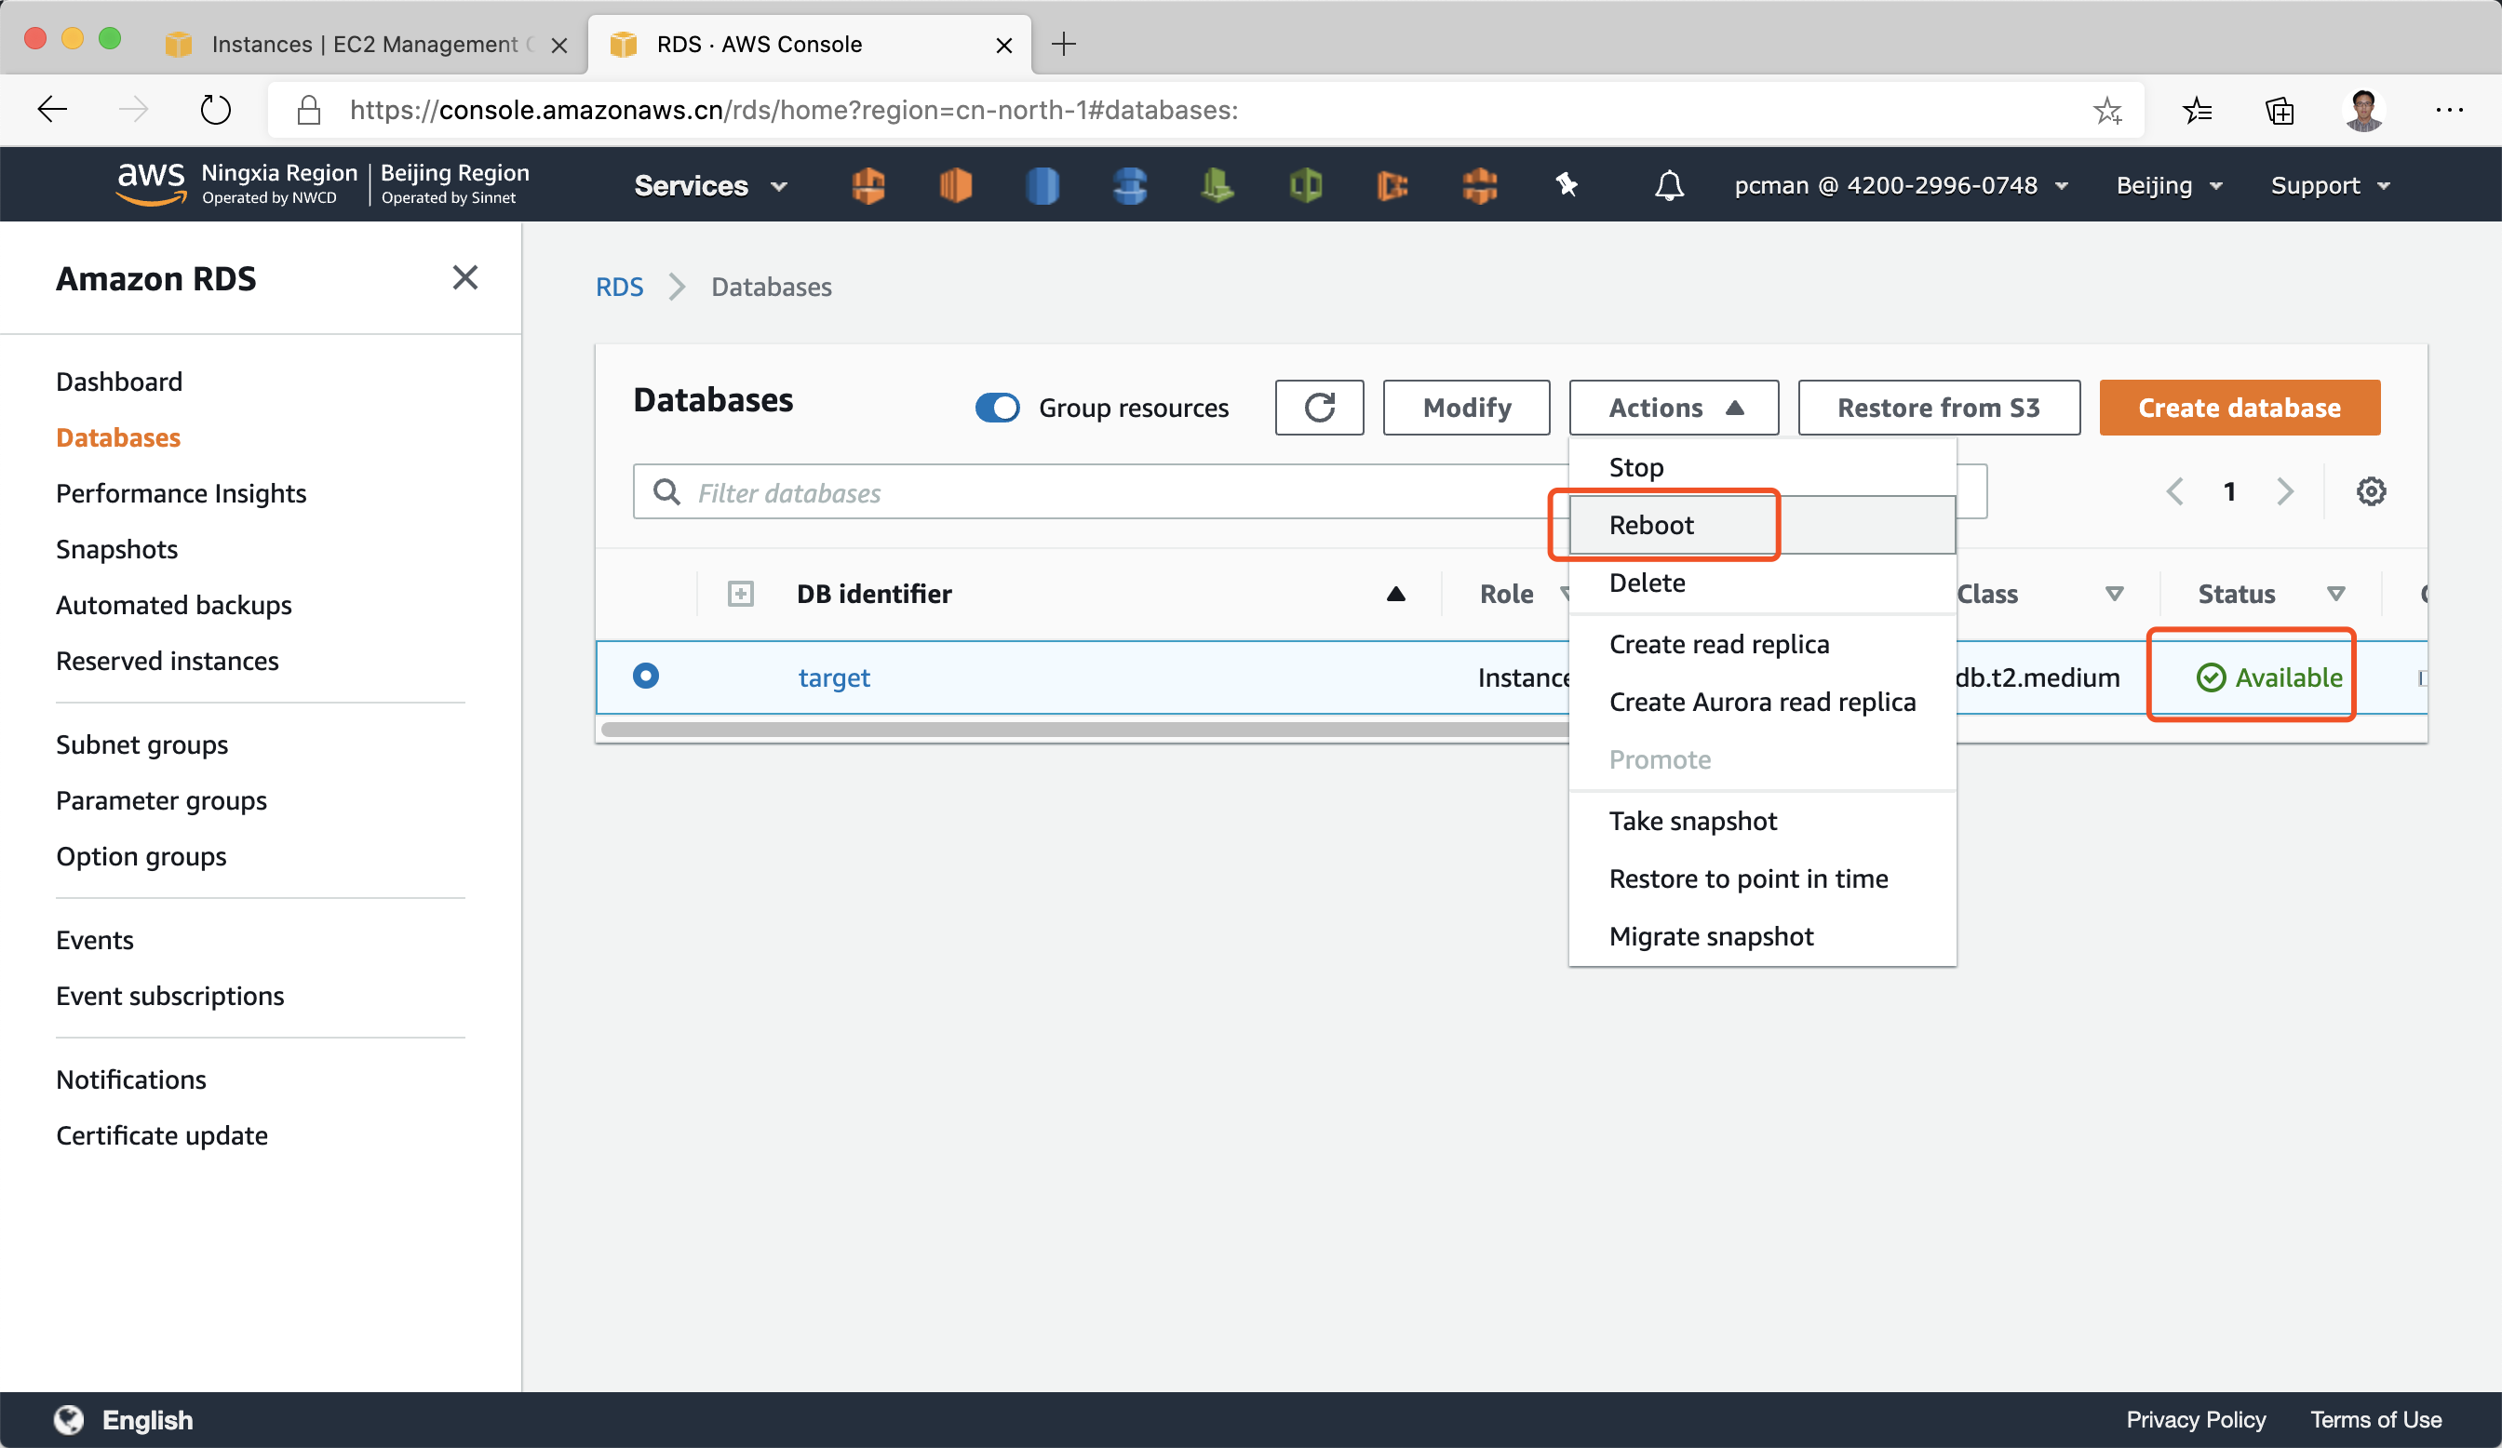Open the target database link
The width and height of the screenshot is (2502, 1448).
[x=833, y=677]
